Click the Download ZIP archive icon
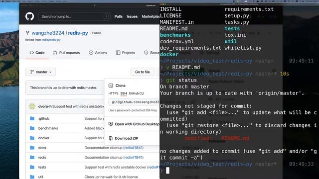The width and height of the screenshot is (319, 179). point(111,138)
